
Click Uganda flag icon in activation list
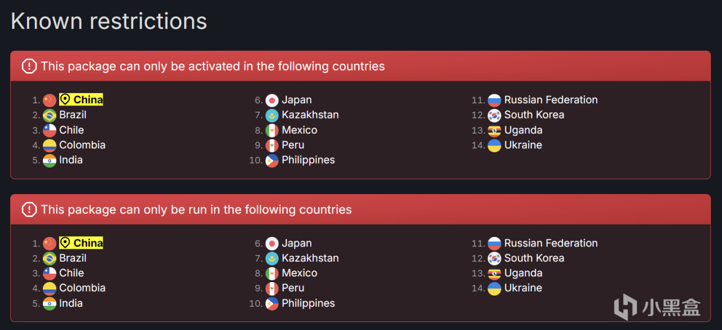pos(494,130)
